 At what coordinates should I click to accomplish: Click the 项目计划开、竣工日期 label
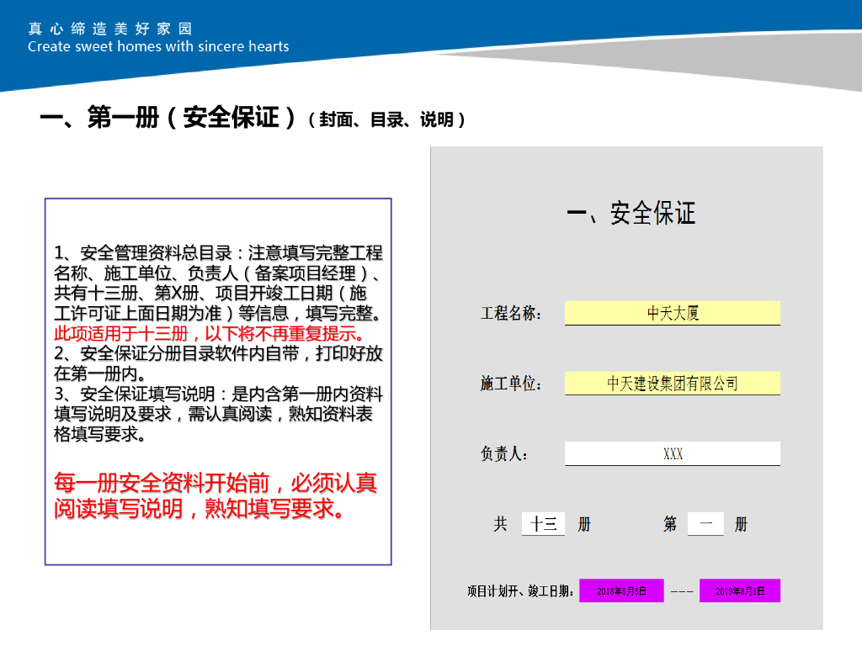pos(521,591)
